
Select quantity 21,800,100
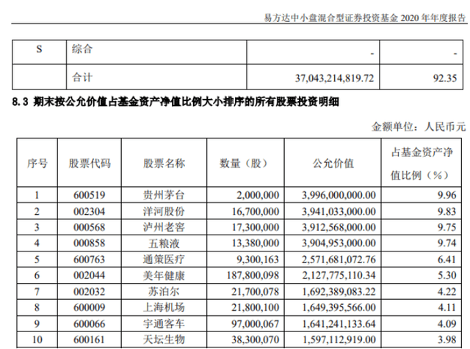click(x=255, y=307)
